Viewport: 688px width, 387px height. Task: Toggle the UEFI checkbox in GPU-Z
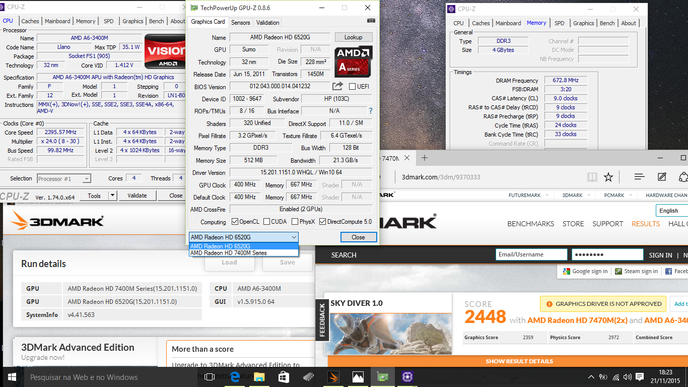tap(352, 86)
